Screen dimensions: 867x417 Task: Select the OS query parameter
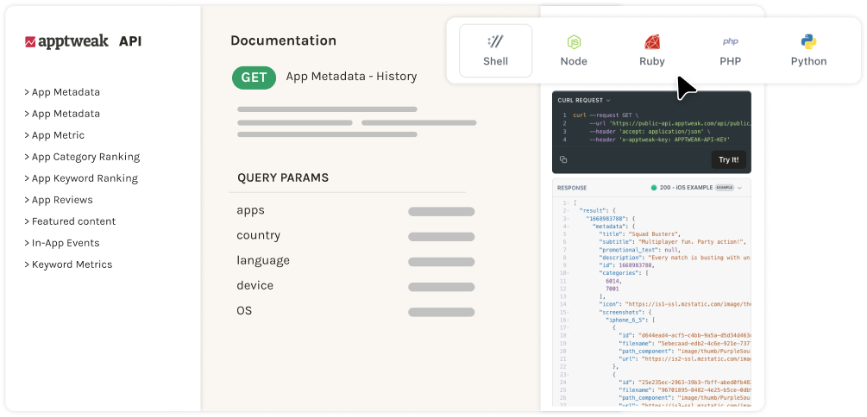pos(244,310)
